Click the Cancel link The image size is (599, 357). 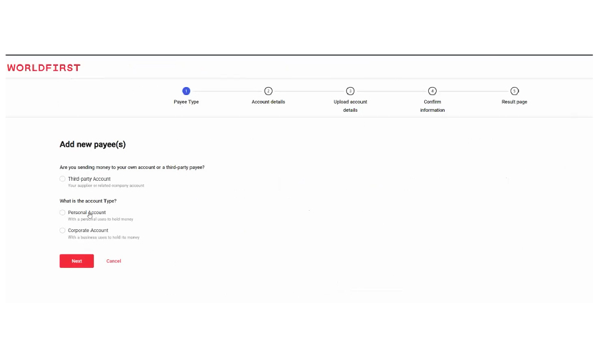[x=114, y=261]
